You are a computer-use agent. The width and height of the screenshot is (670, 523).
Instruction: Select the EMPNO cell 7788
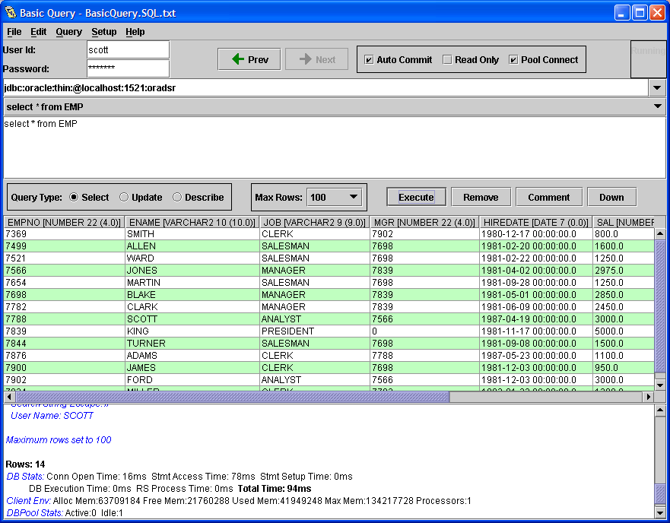(64, 319)
